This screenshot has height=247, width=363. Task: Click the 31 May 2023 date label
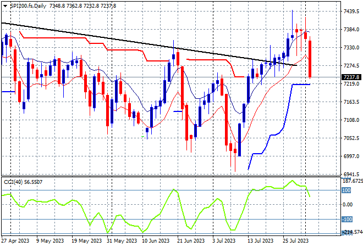[122, 241]
